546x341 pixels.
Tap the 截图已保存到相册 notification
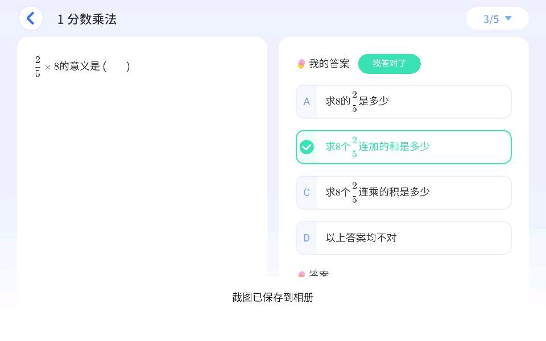point(273,297)
